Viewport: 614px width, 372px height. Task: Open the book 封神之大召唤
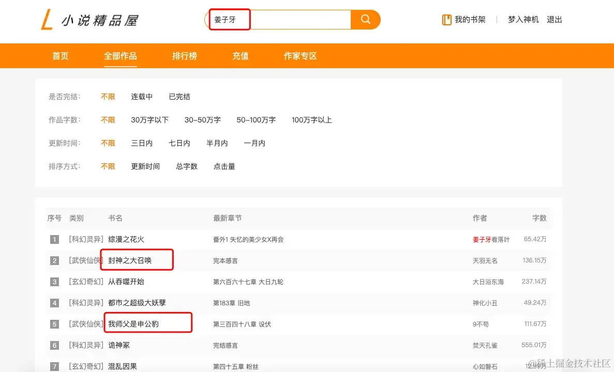pos(130,260)
